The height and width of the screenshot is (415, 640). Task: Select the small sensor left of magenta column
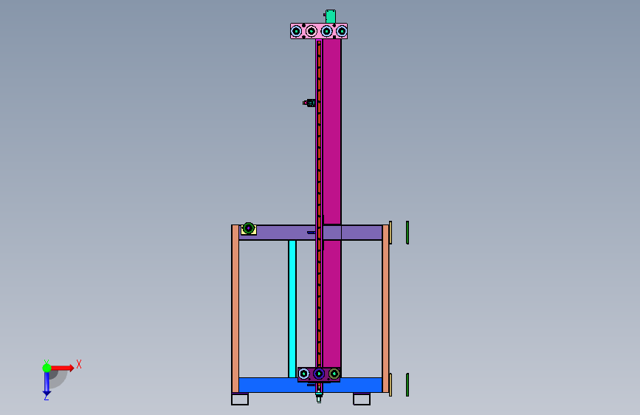click(309, 103)
